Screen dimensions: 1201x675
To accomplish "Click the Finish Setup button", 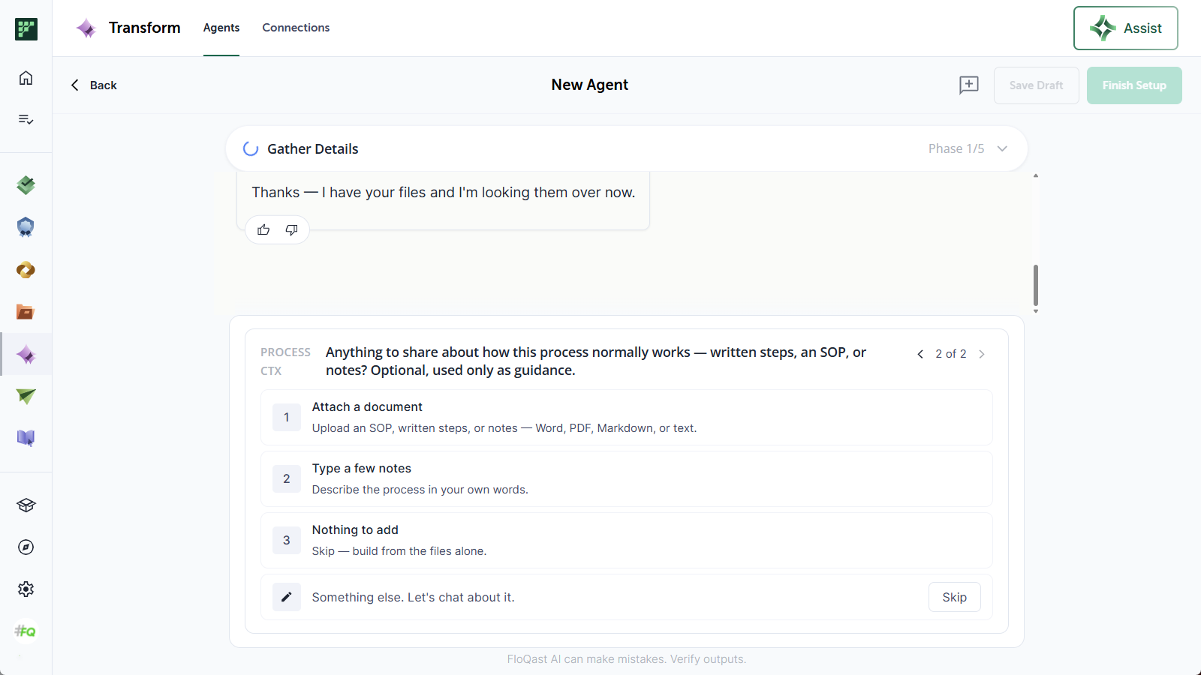I will 1134,85.
